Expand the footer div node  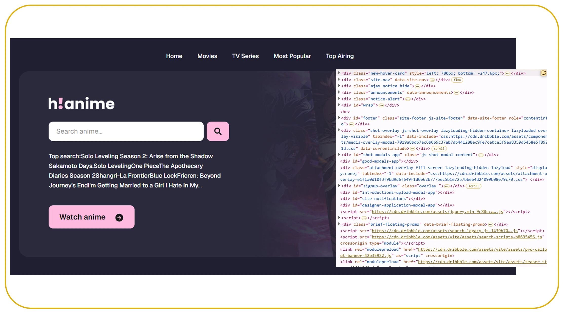[339, 118]
